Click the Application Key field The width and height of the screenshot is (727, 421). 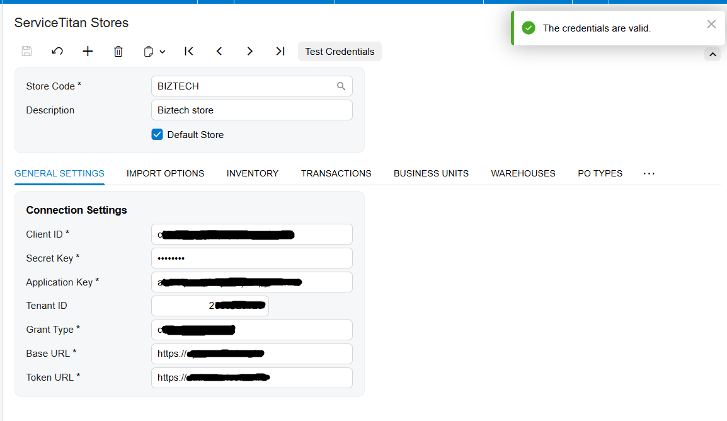252,282
